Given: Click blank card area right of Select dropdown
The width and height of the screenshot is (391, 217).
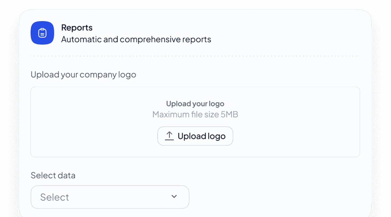Looking at the screenshot, I should pos(274,197).
